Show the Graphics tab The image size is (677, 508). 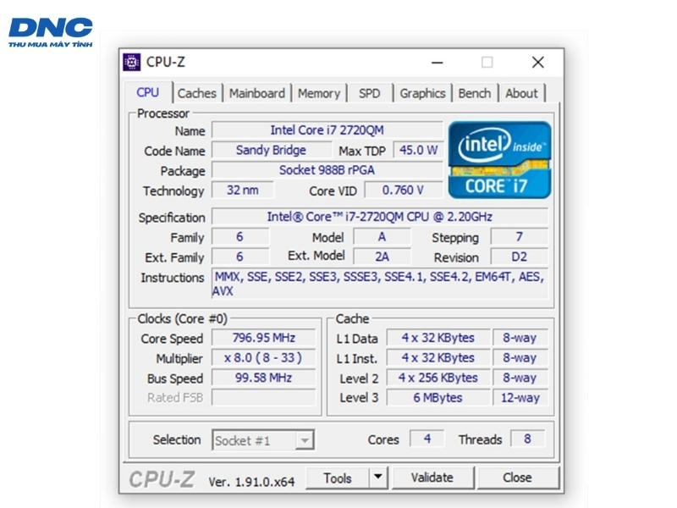[x=422, y=93]
